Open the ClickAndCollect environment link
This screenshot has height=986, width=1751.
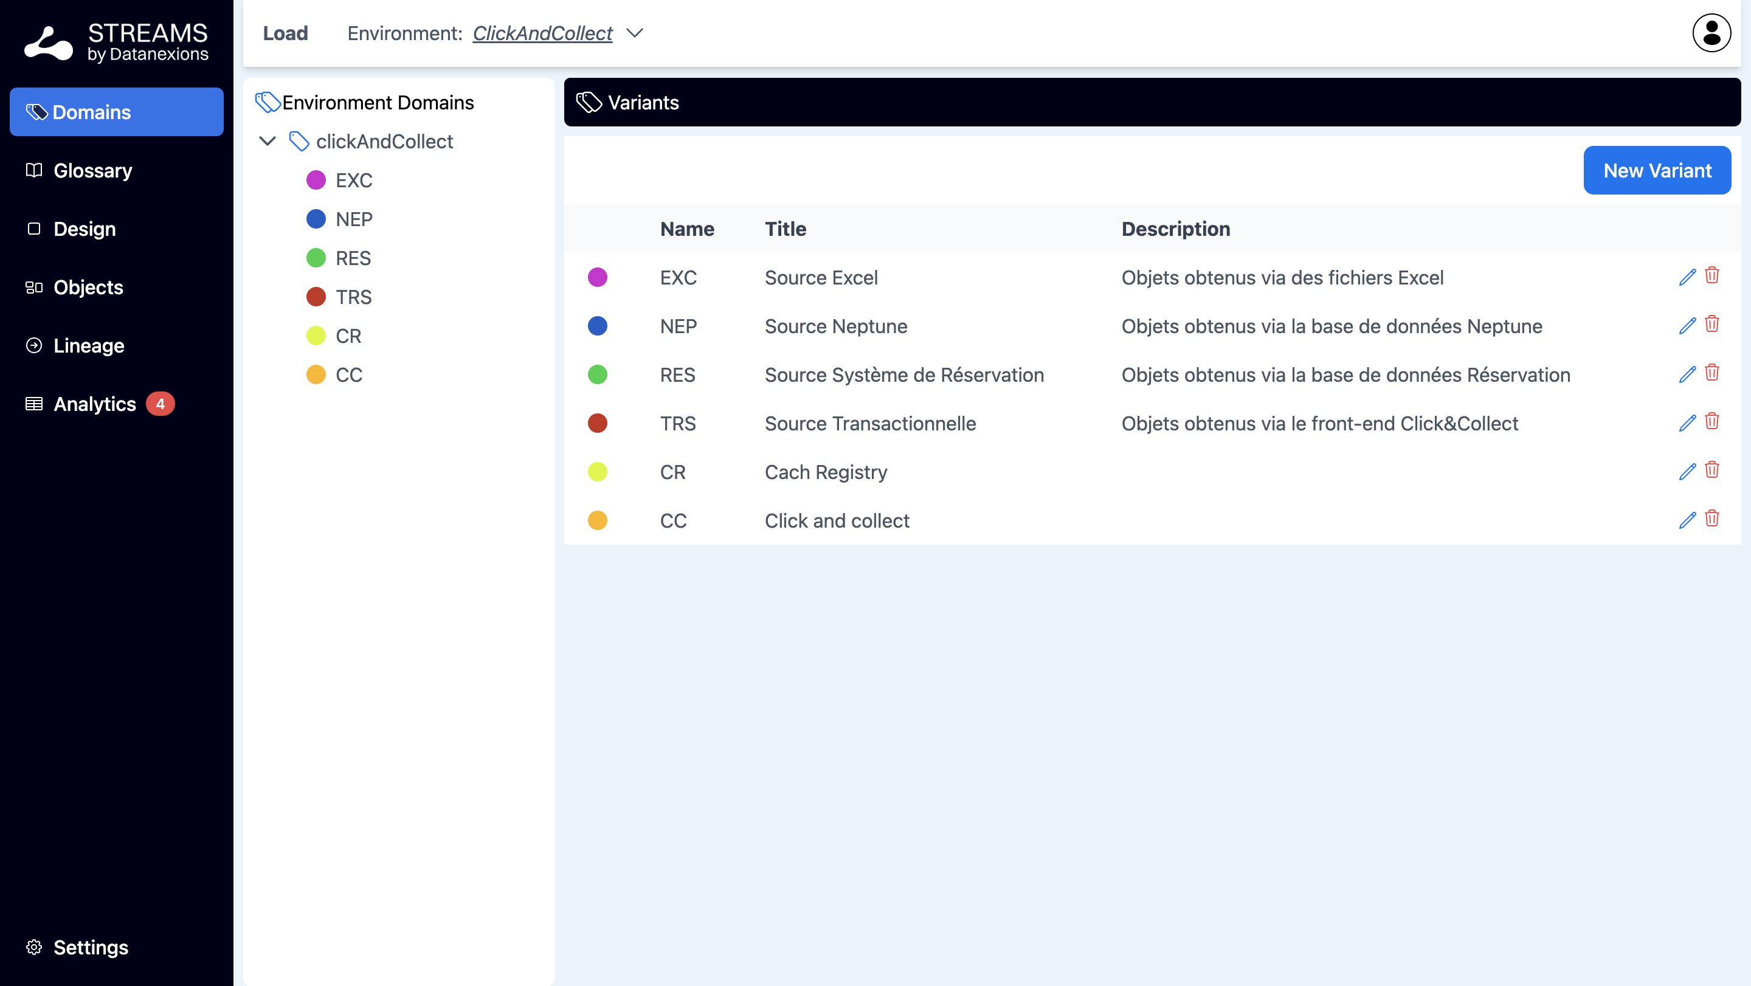(542, 33)
